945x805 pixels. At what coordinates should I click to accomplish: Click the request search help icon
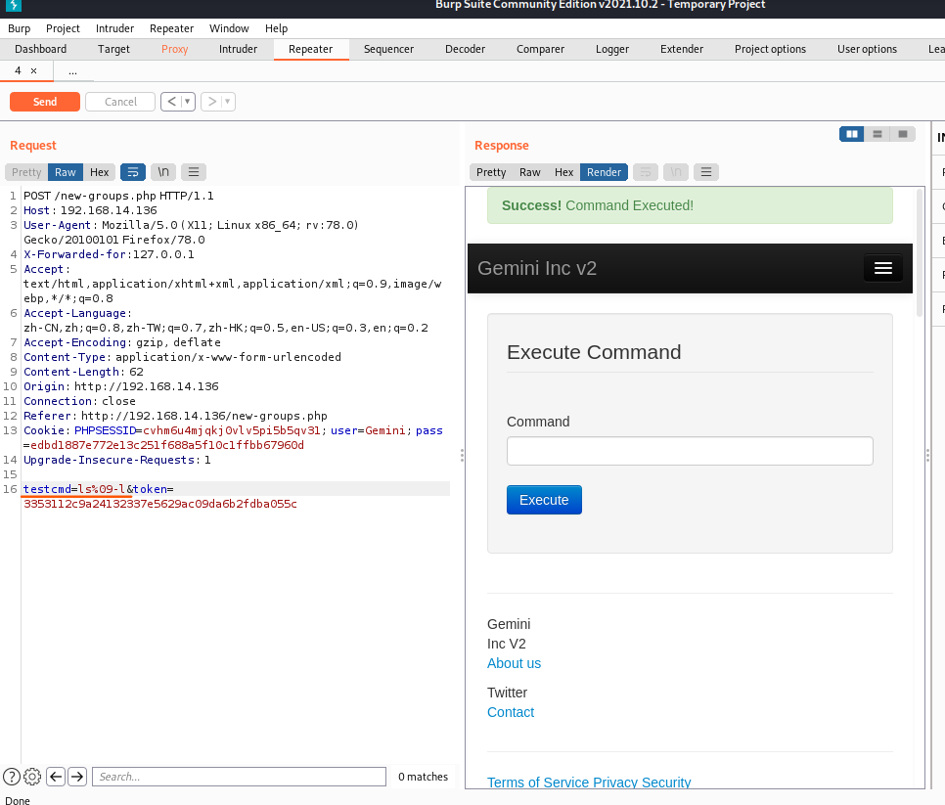12,777
